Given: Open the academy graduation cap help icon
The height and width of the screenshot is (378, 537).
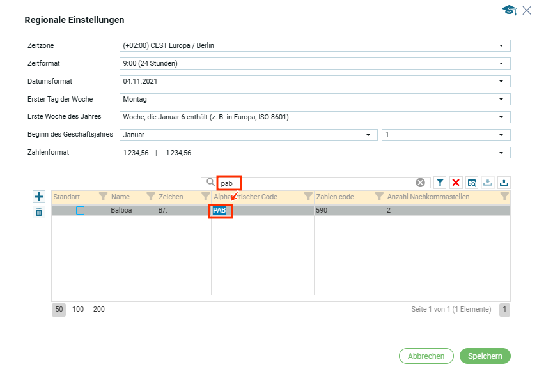Looking at the screenshot, I should pos(509,10).
